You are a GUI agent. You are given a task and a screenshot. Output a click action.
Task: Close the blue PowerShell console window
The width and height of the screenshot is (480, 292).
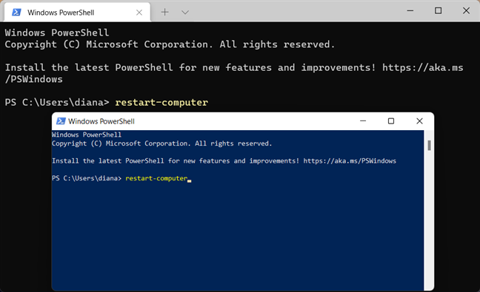pos(419,121)
